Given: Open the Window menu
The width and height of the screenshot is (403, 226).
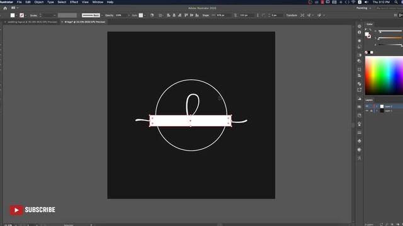Looking at the screenshot, I should [98, 2].
